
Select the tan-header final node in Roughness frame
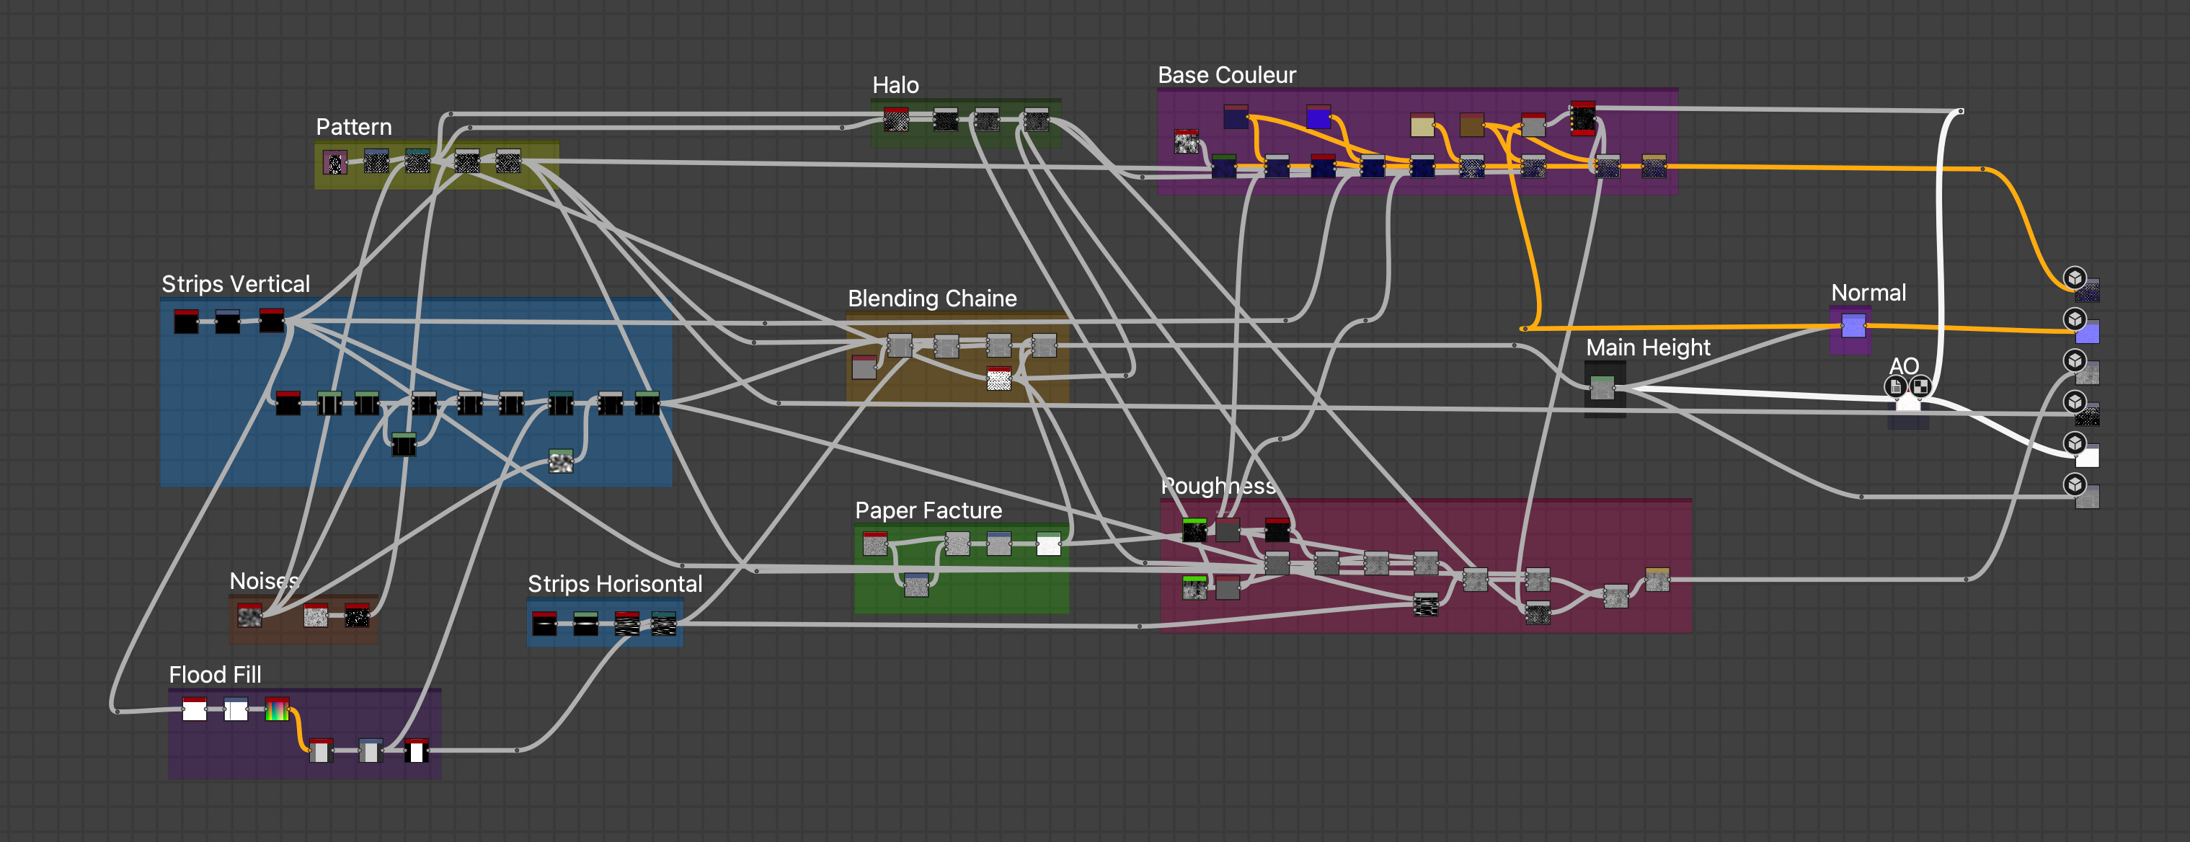pos(1657,580)
